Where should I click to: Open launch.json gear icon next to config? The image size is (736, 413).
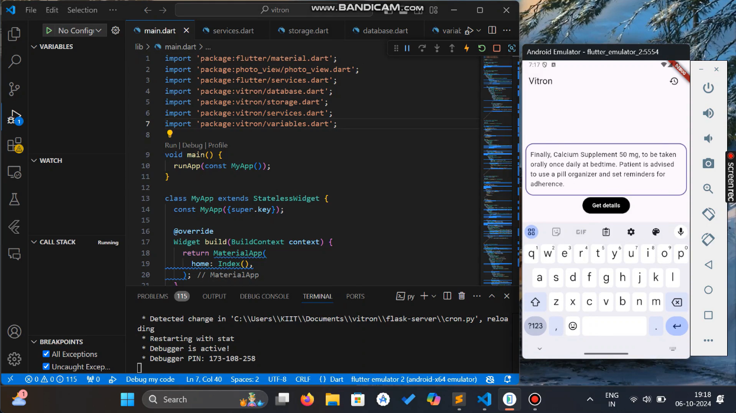pos(115,30)
